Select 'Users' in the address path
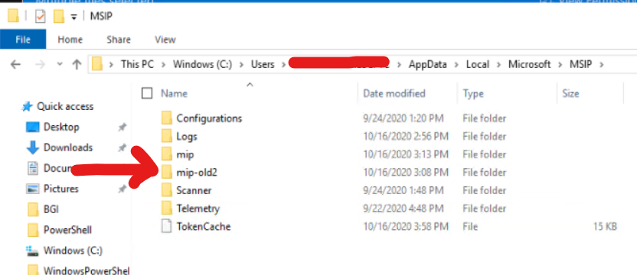The image size is (637, 275). pyautogui.click(x=263, y=64)
